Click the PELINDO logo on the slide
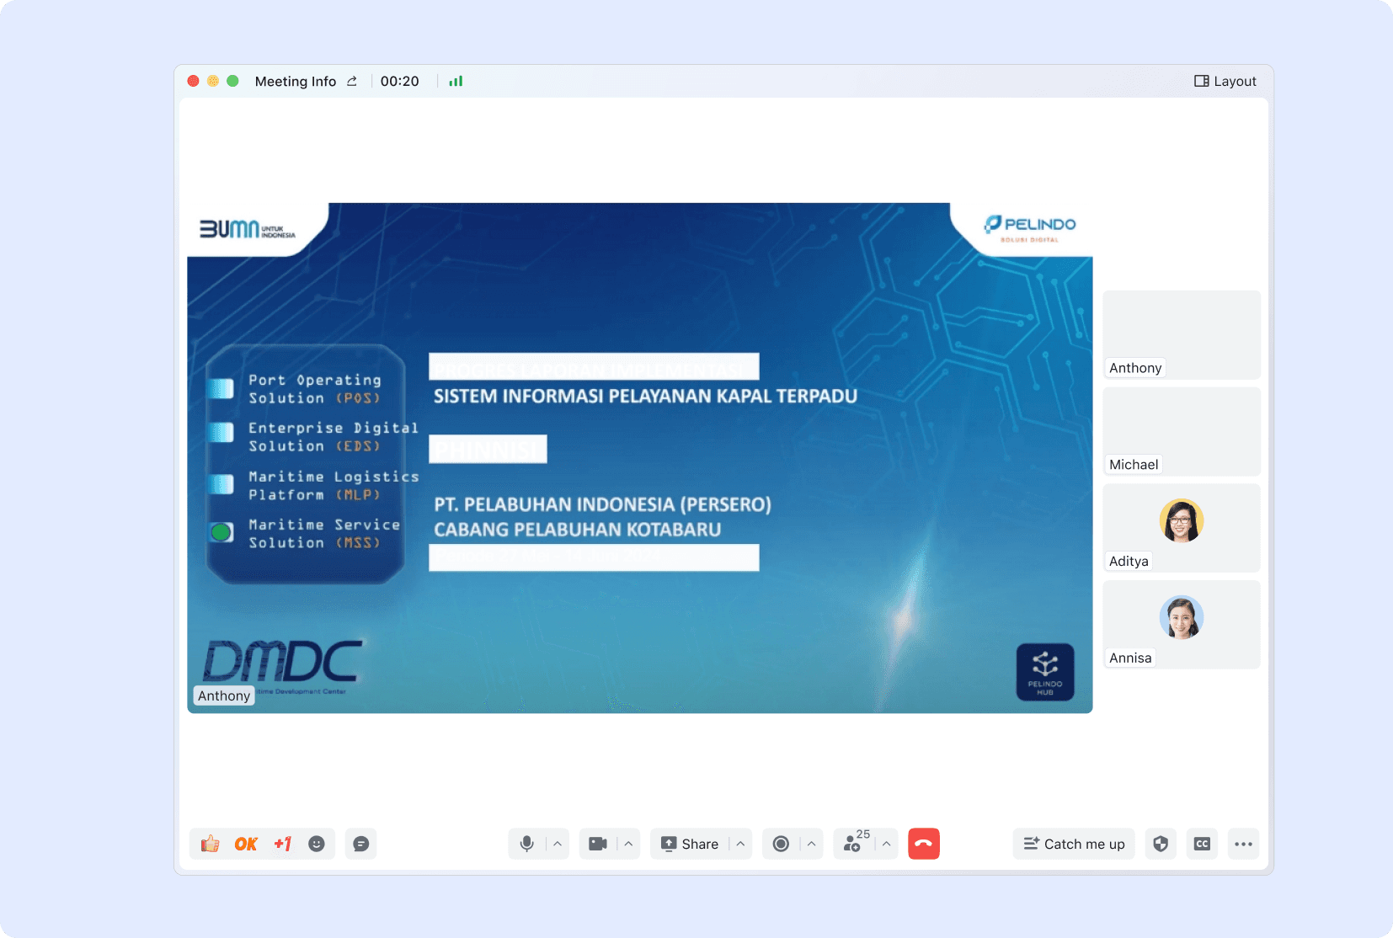This screenshot has width=1393, height=938. (x=1029, y=227)
